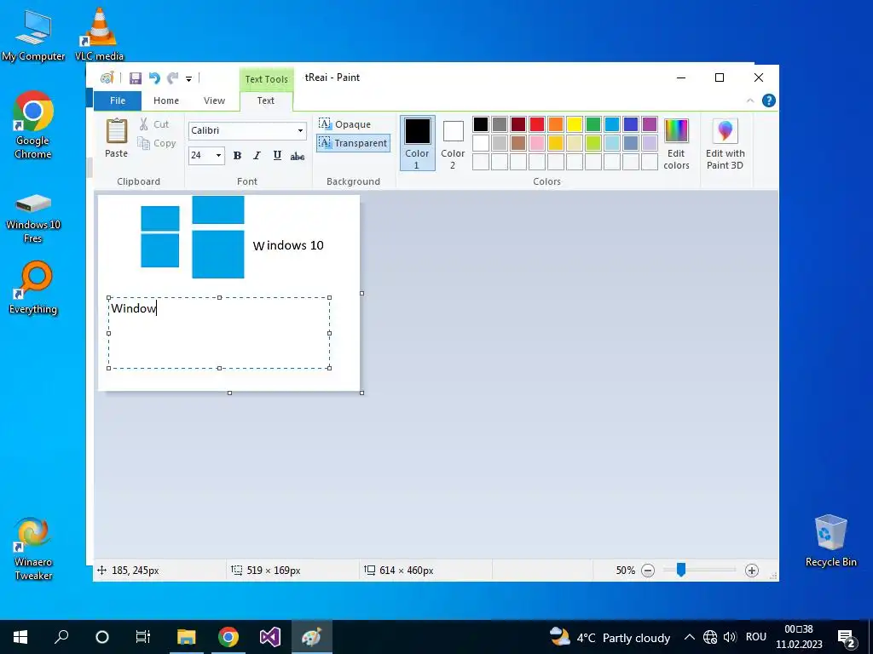The image size is (873, 654).
Task: Switch to the View ribbon tab
Action: (214, 100)
